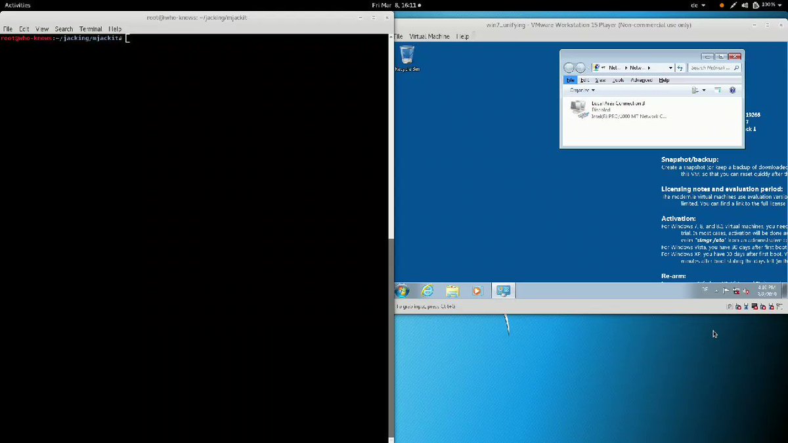This screenshot has width=788, height=443.
Task: Select Local Area Connection 3 adapter icon
Action: coord(579,109)
